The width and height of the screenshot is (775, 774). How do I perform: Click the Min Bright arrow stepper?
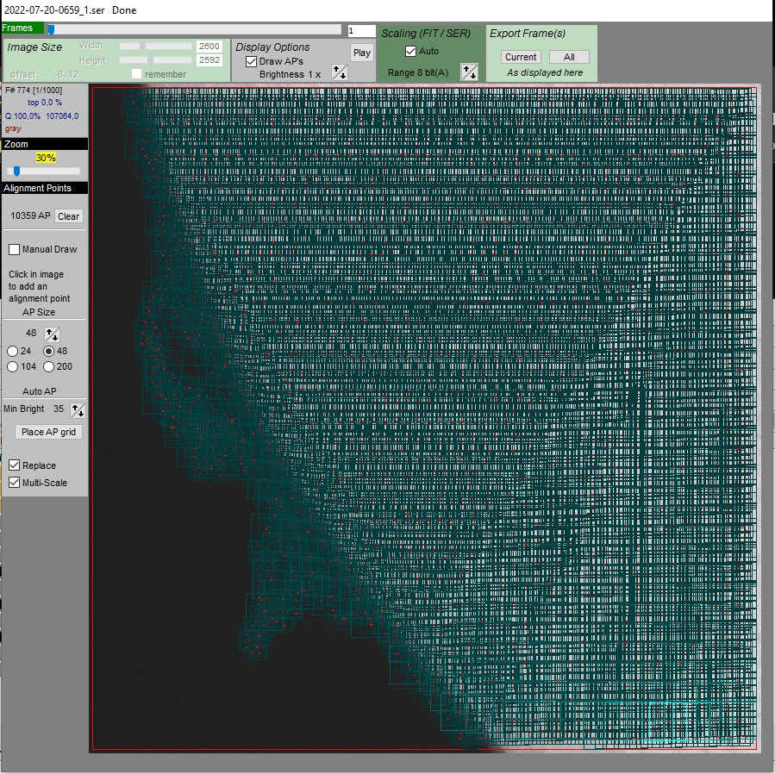pos(77,409)
